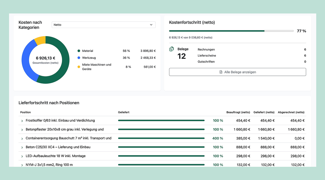The width and height of the screenshot is (325, 180).
Task: Click the blue Werkzeug legend dot
Action: 79,58
